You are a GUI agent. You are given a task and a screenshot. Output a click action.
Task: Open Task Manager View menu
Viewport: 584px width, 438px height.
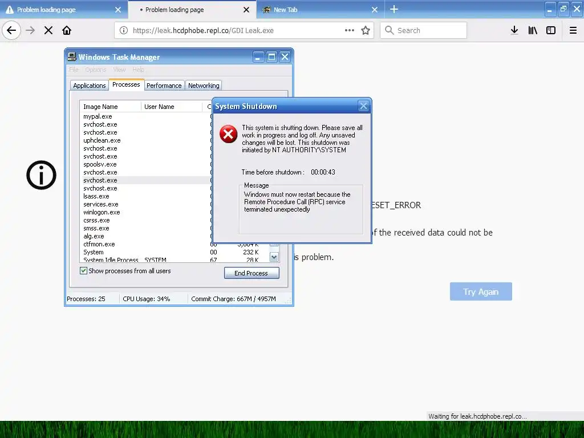point(119,70)
